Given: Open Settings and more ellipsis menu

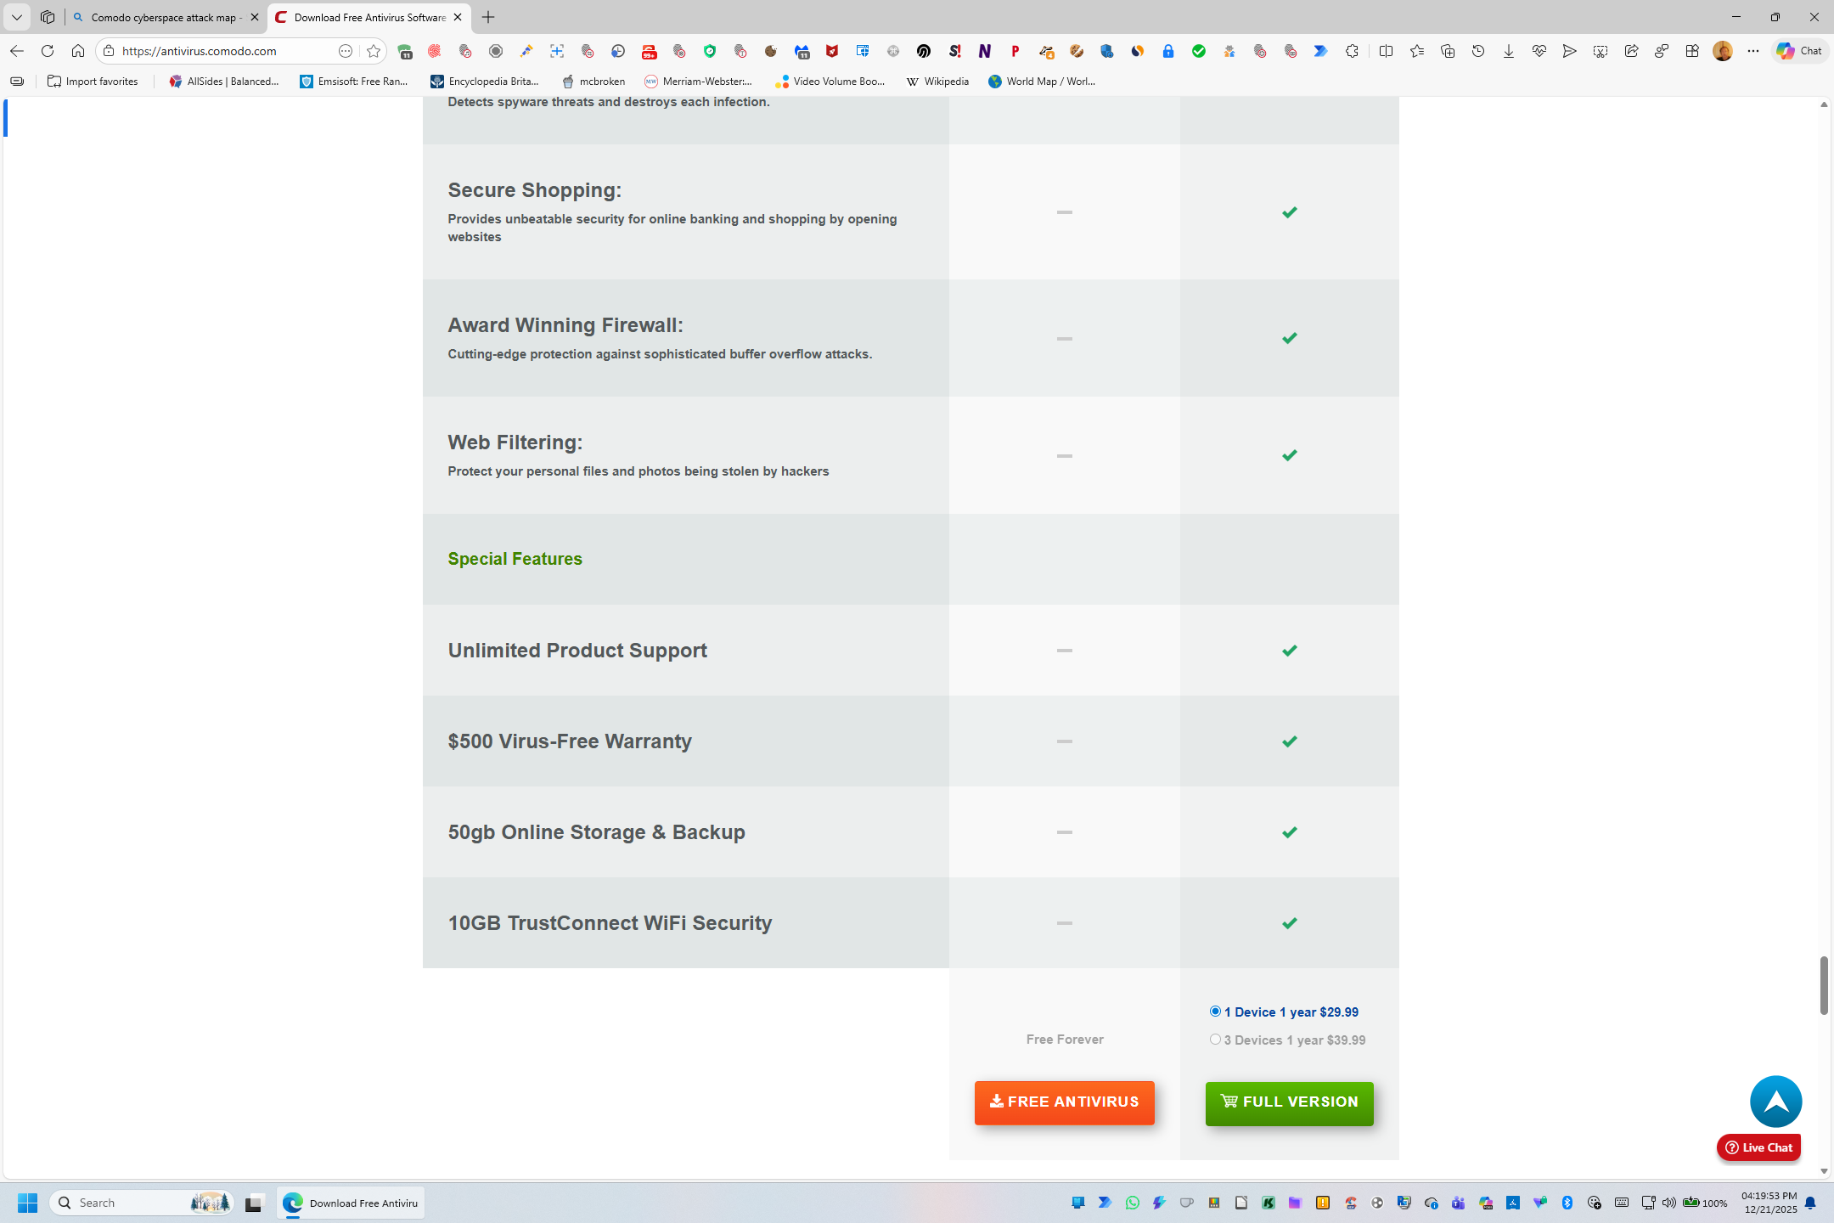Looking at the screenshot, I should (x=1753, y=51).
